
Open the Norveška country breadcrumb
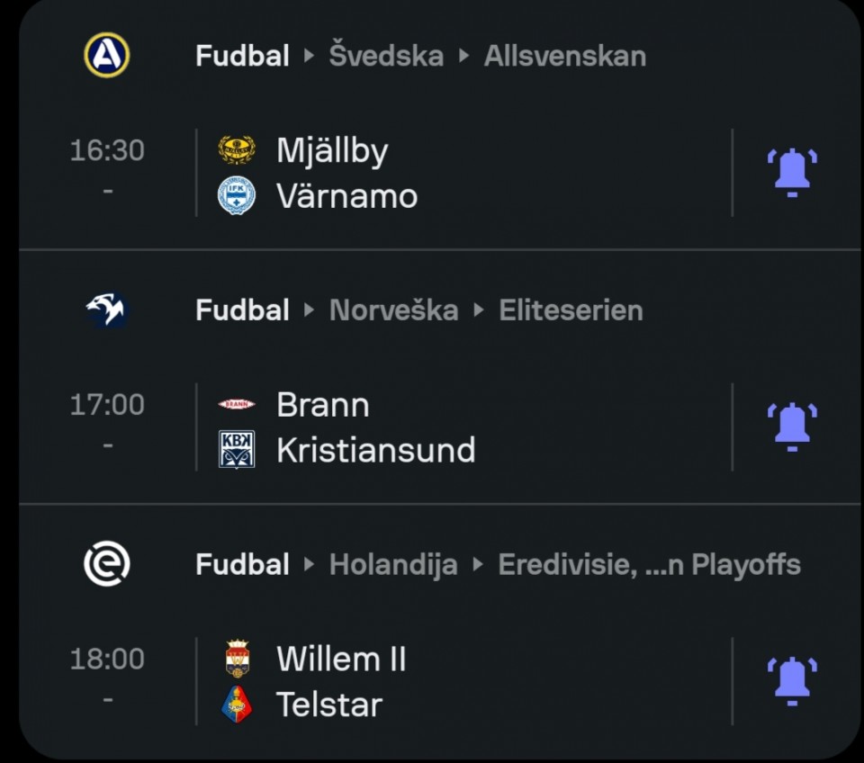tap(393, 310)
